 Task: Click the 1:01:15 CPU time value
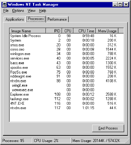click(x=88, y=108)
